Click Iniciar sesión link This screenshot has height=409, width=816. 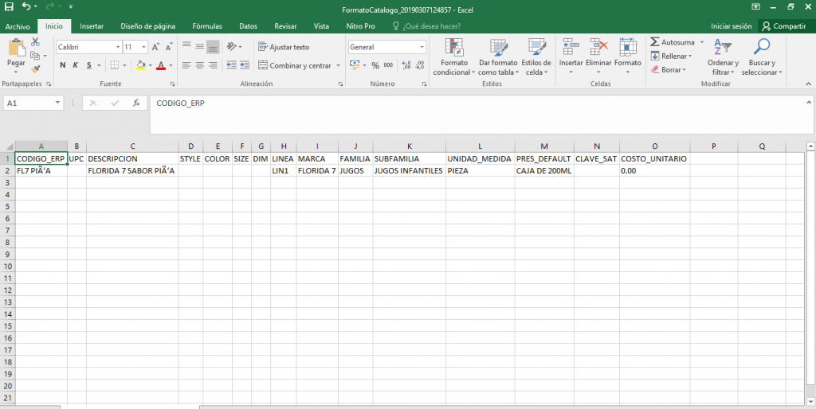731,26
